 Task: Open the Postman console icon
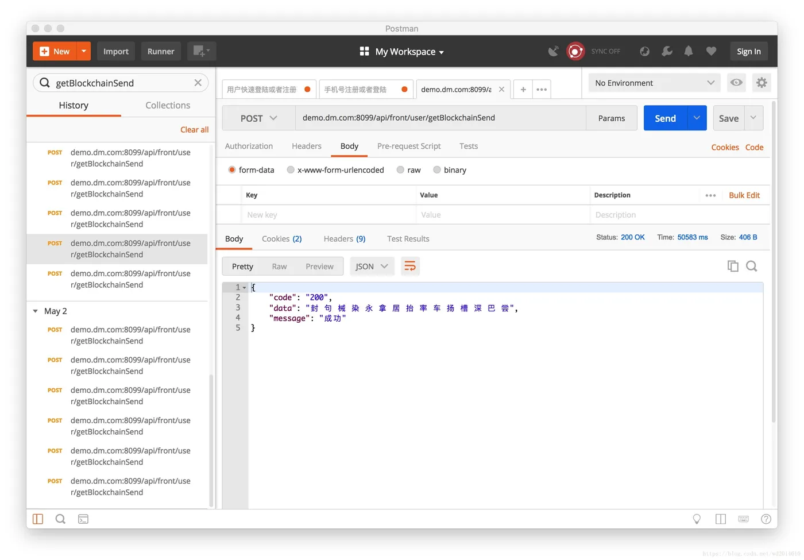click(83, 519)
